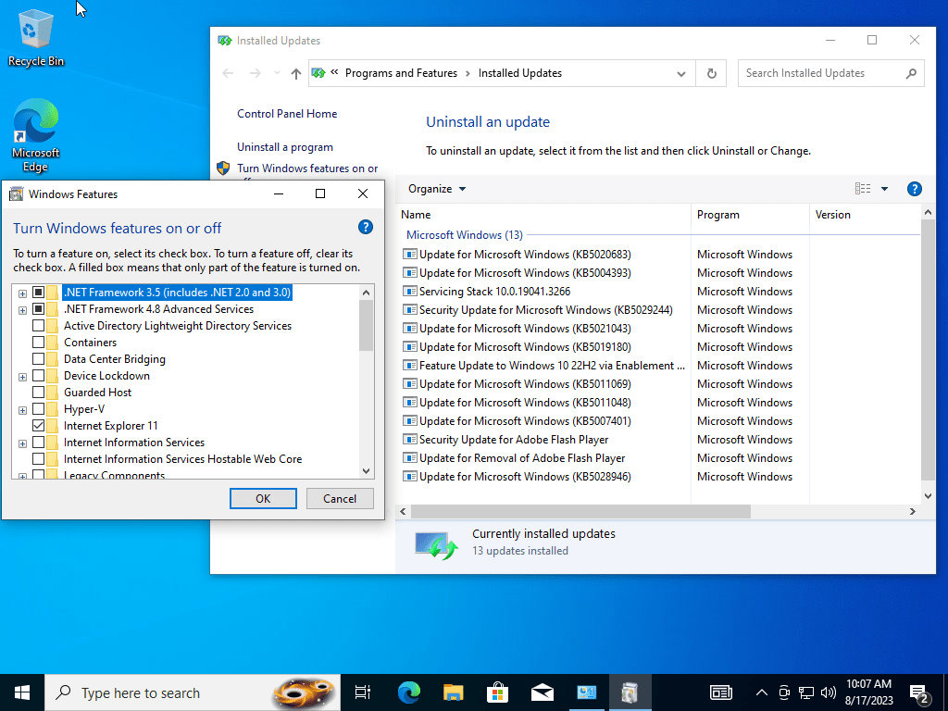Image resolution: width=948 pixels, height=711 pixels.
Task: Enable the Hyper-V checkbox
Action: (38, 408)
